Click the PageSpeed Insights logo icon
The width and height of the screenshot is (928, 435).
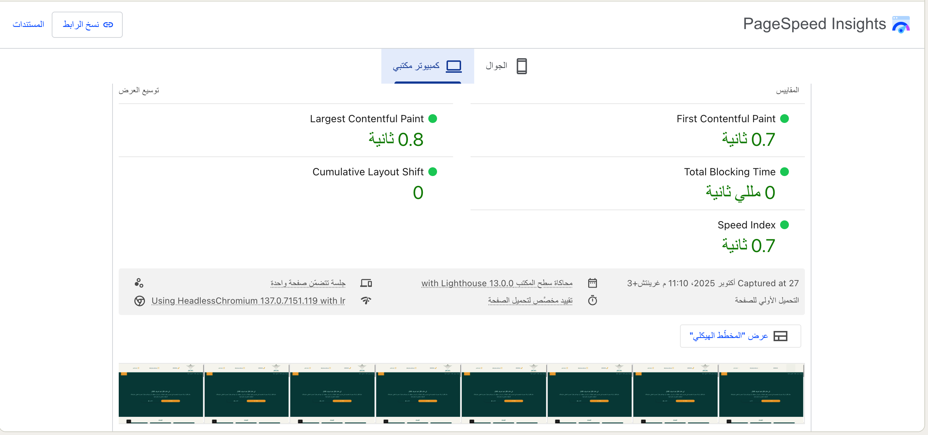click(x=901, y=24)
